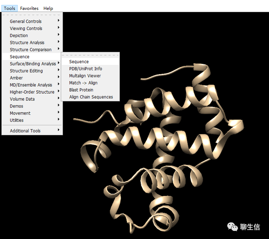Choose Align Chain Sequences
The width and height of the screenshot is (269, 239).
coord(90,97)
